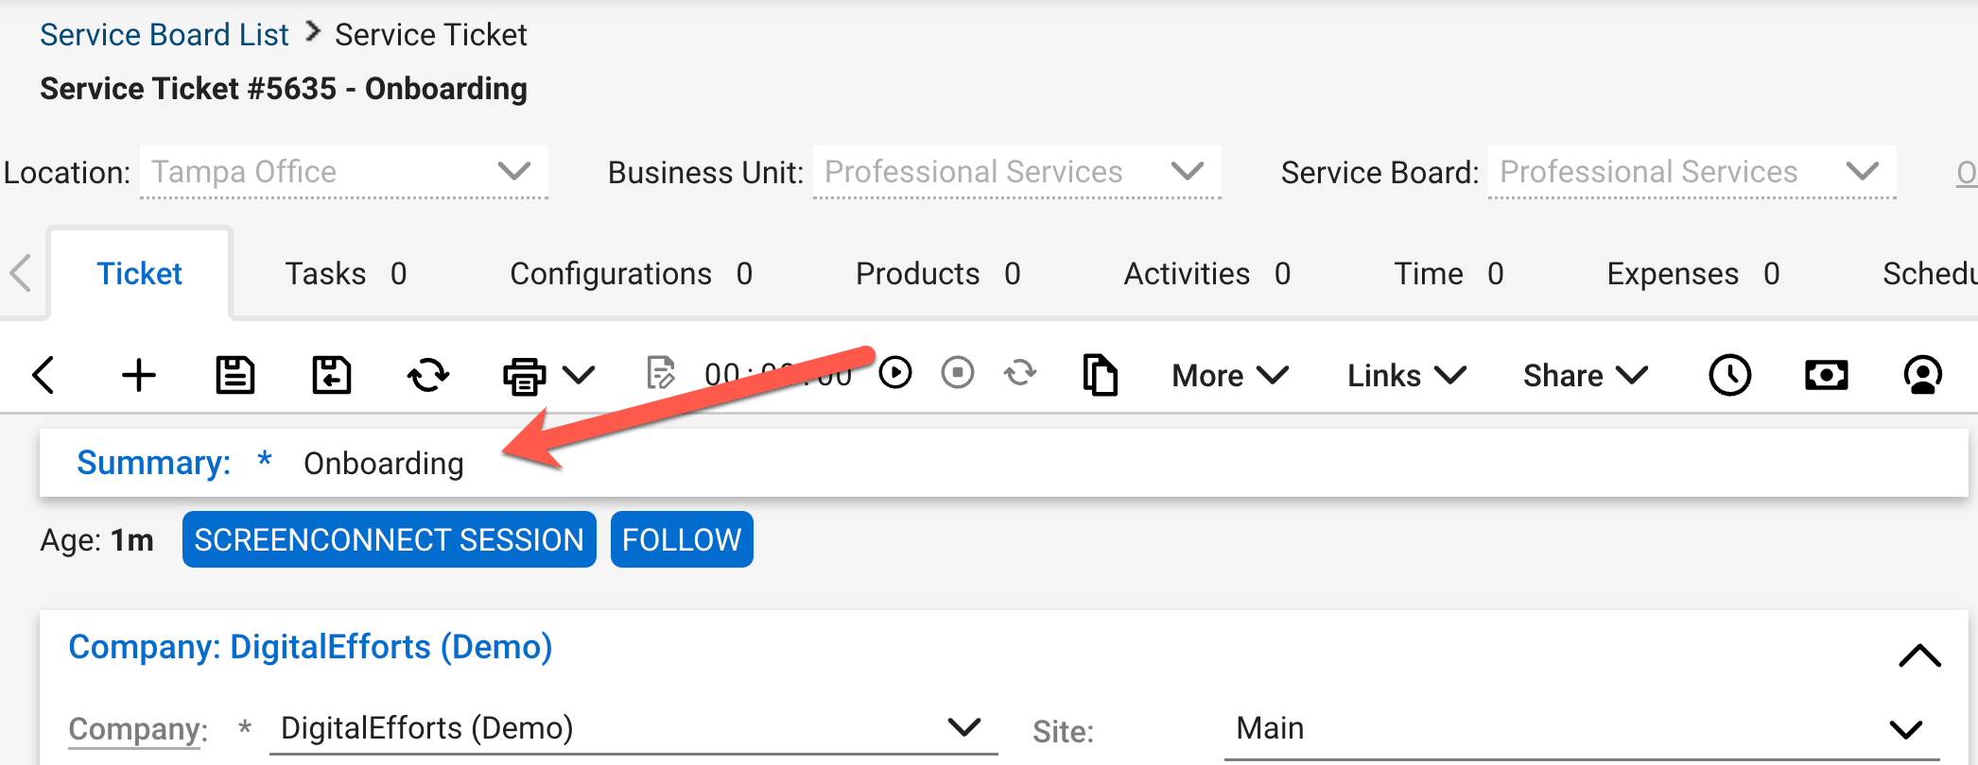
Task: Click the FOLLOW button
Action: click(682, 539)
